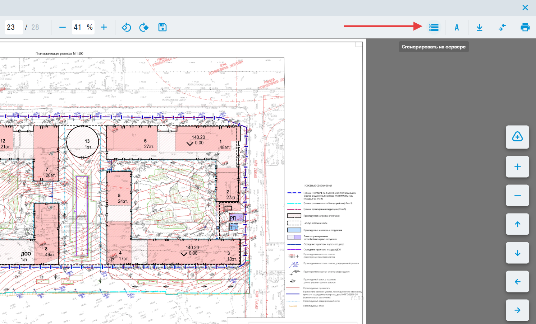Pan right using the right arrow button
This screenshot has width=536, height=324.
[517, 310]
